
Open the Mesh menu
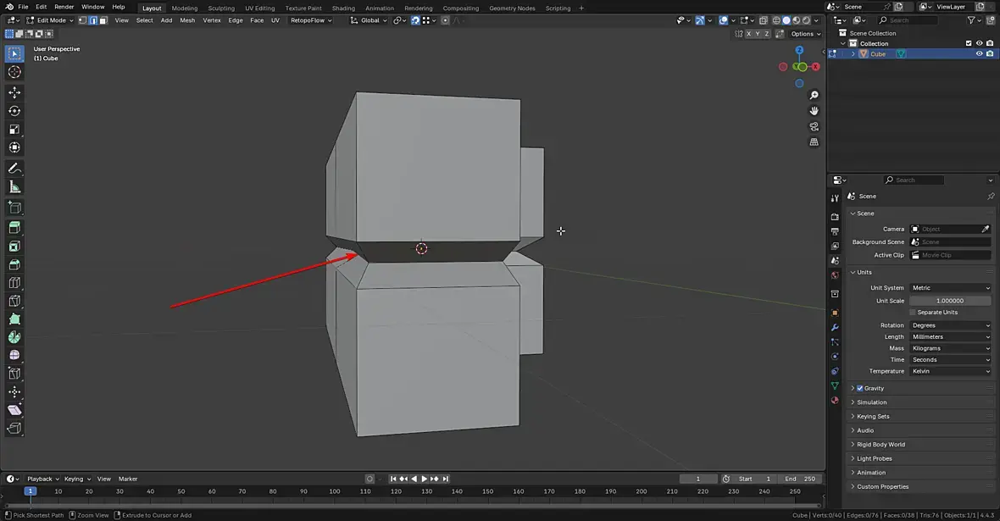187,20
